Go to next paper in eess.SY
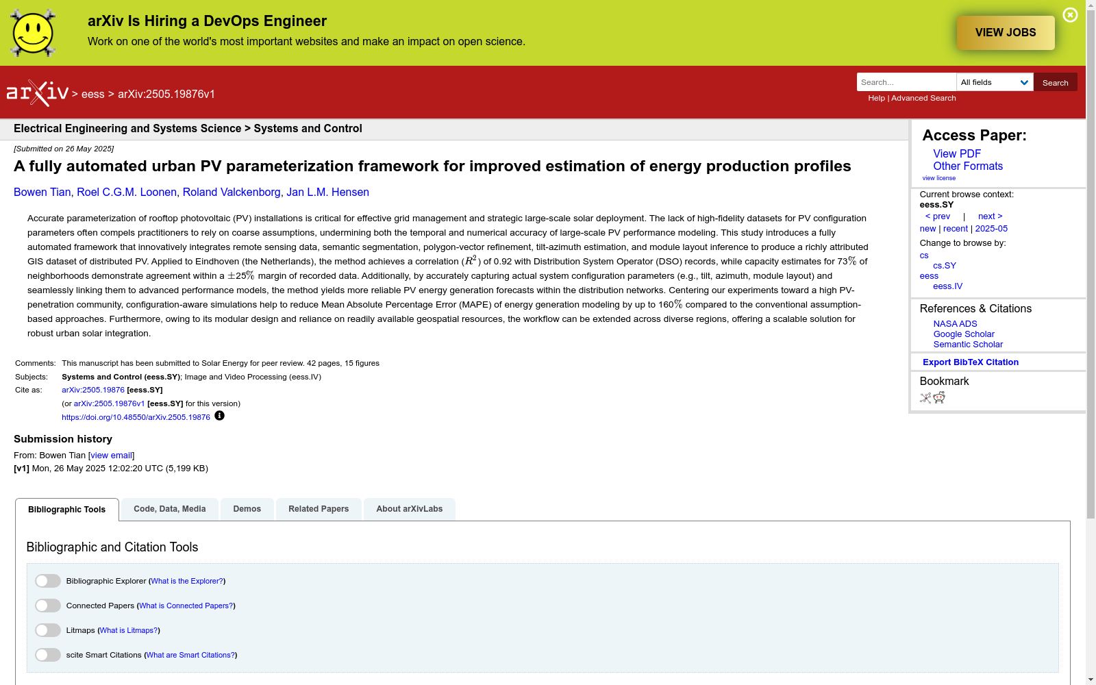Viewport: 1096px width, 685px height. click(990, 216)
